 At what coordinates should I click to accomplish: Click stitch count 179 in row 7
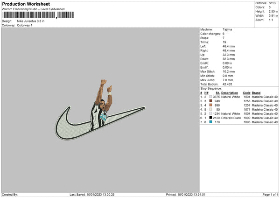pos(217,122)
